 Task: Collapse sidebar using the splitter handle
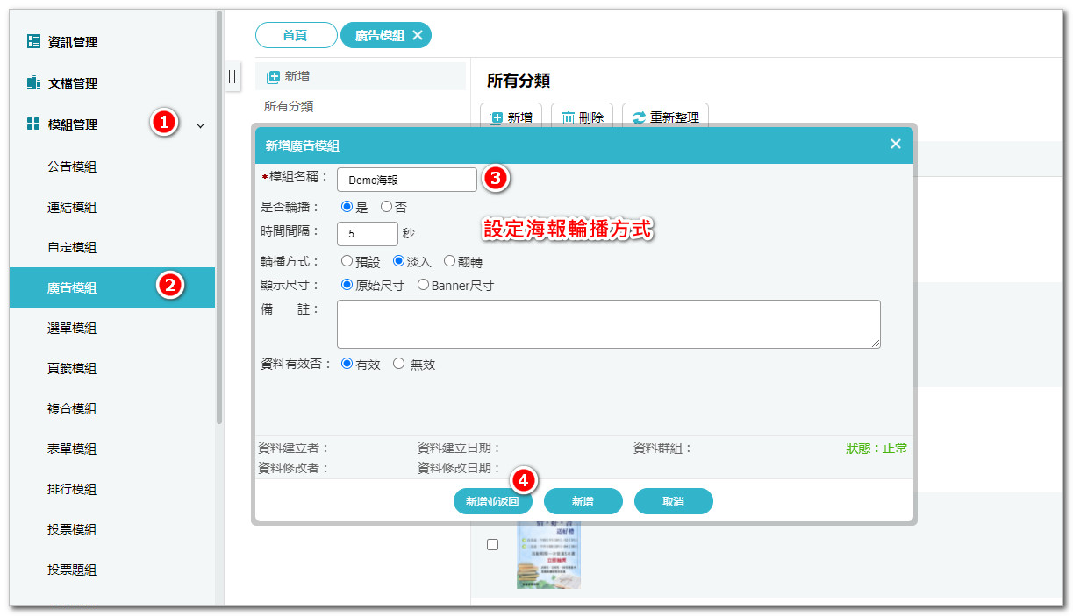[x=232, y=77]
